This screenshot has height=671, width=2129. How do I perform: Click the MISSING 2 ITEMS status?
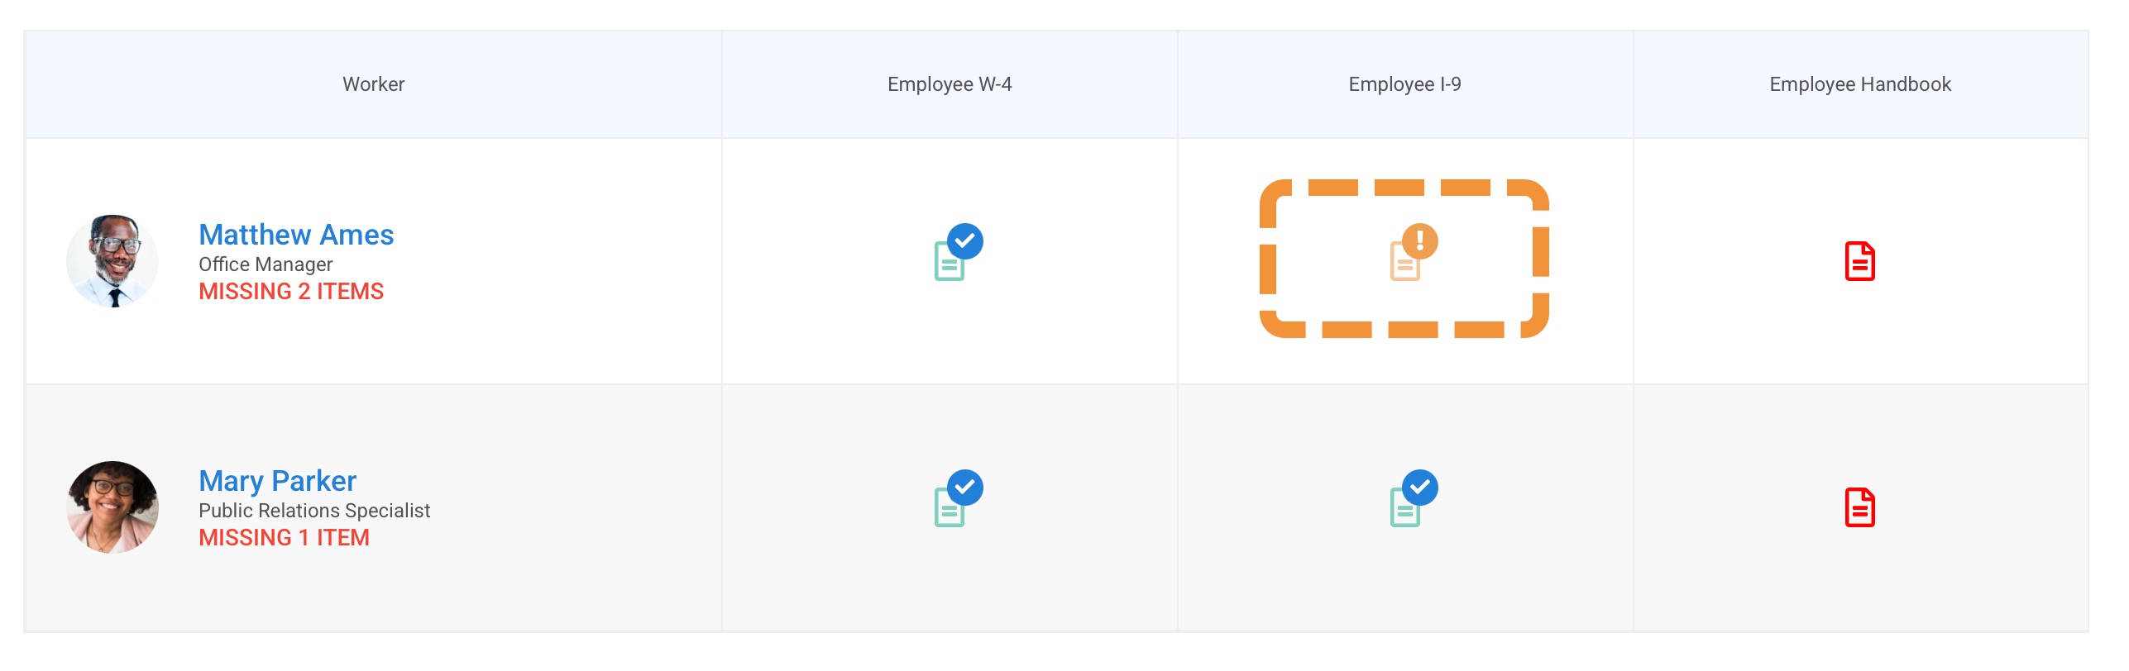point(291,292)
